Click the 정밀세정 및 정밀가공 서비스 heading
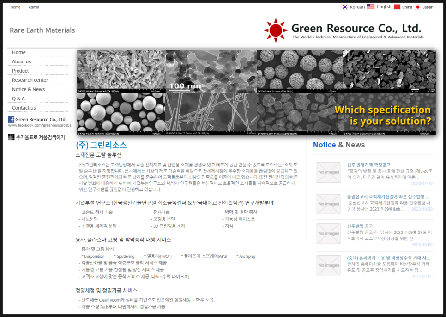Image resolution: width=446 pixels, height=317 pixels. pyautogui.click(x=106, y=291)
